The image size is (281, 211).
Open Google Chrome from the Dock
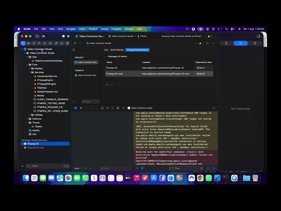point(200,178)
